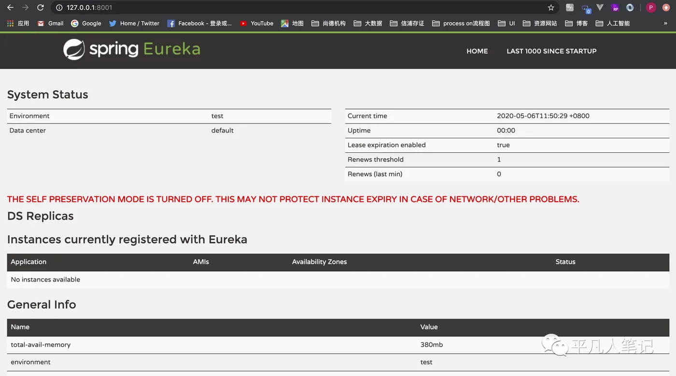Bookmark this page with the star icon
Viewport: 676px width, 376px height.
click(551, 8)
